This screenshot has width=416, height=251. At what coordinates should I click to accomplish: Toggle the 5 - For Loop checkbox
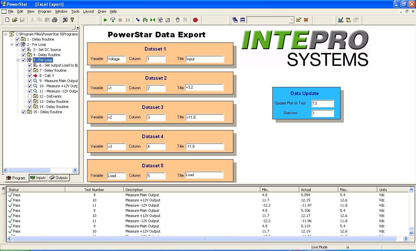[x=24, y=60]
